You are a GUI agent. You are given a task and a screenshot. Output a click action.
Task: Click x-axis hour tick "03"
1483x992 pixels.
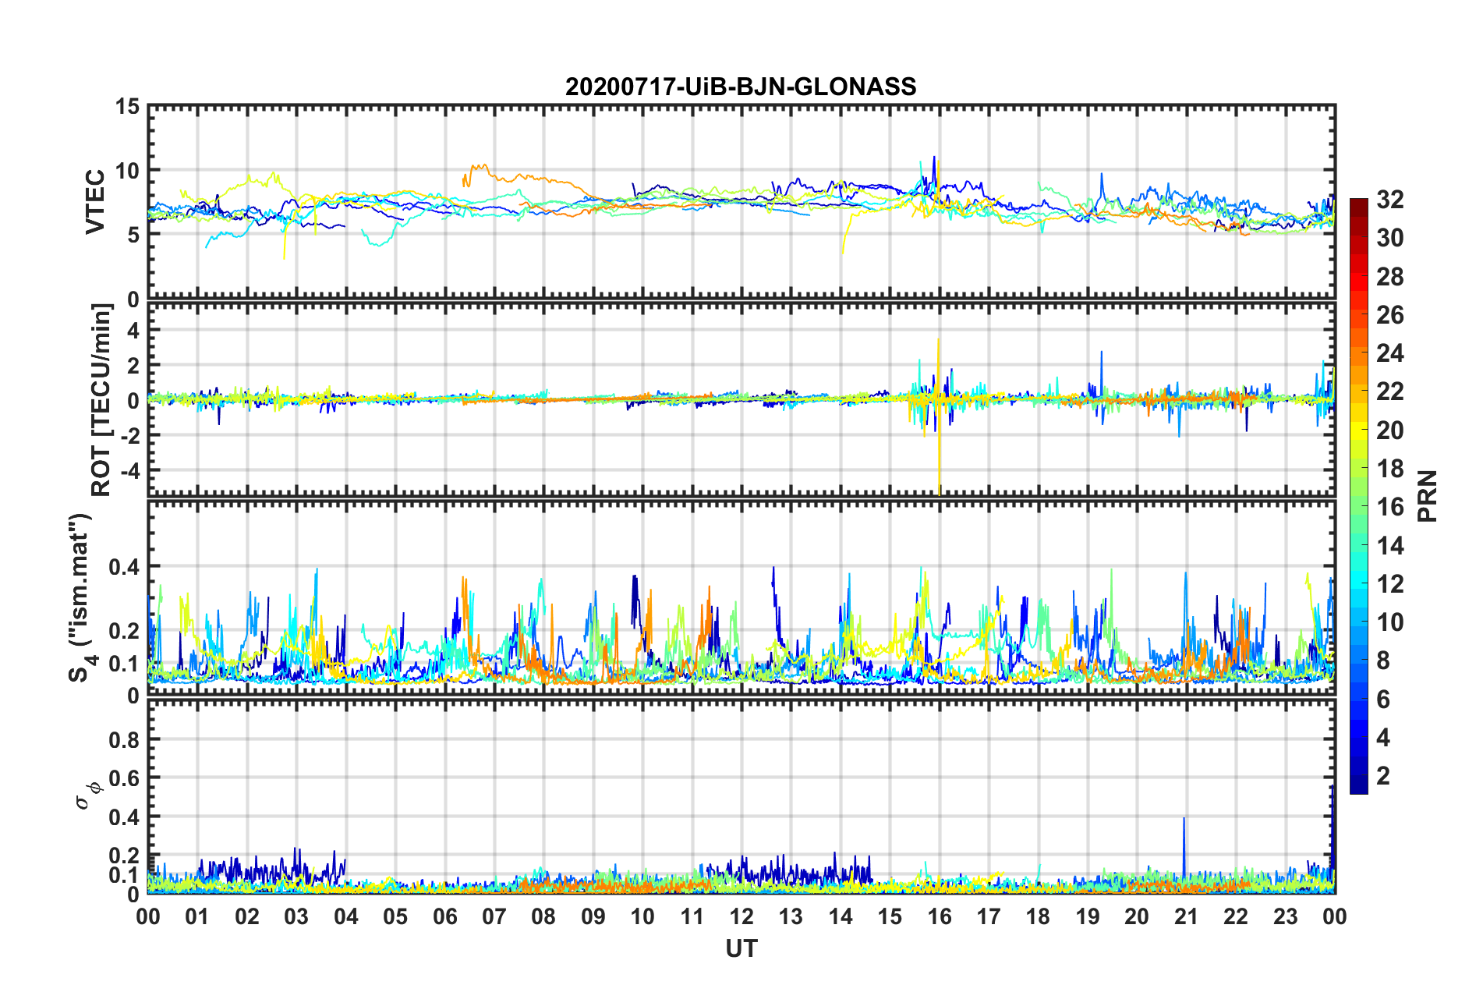coord(296,916)
